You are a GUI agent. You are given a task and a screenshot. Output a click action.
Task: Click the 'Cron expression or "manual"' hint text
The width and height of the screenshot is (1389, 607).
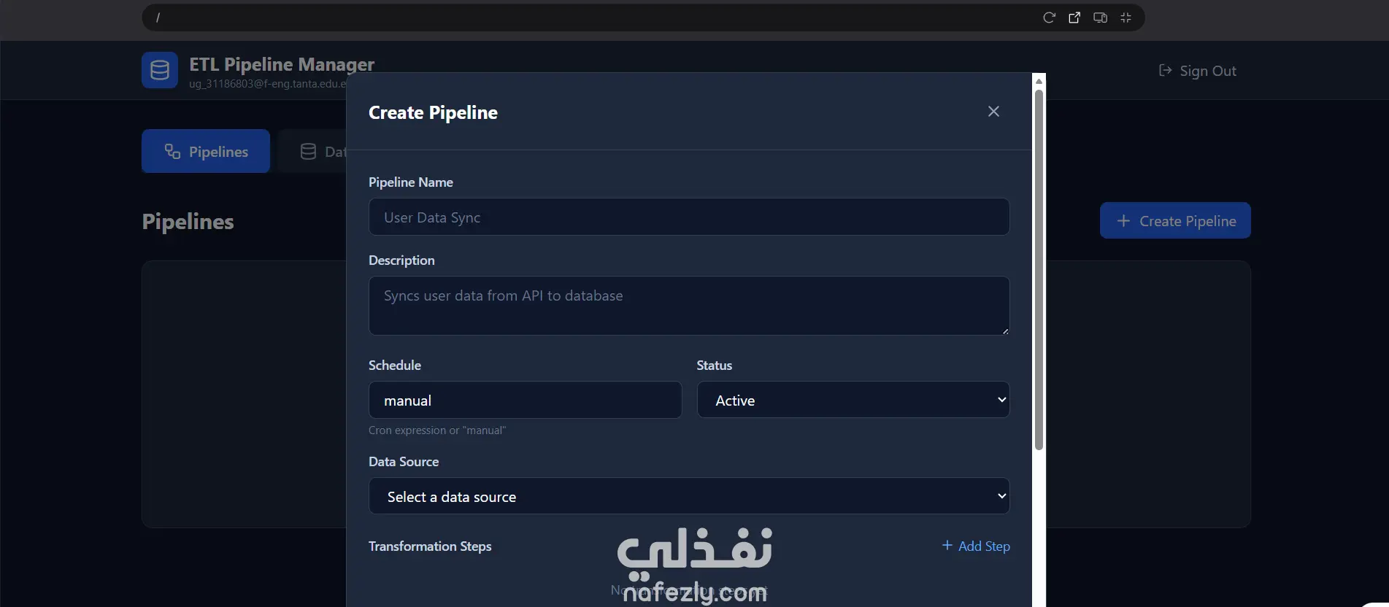(437, 430)
